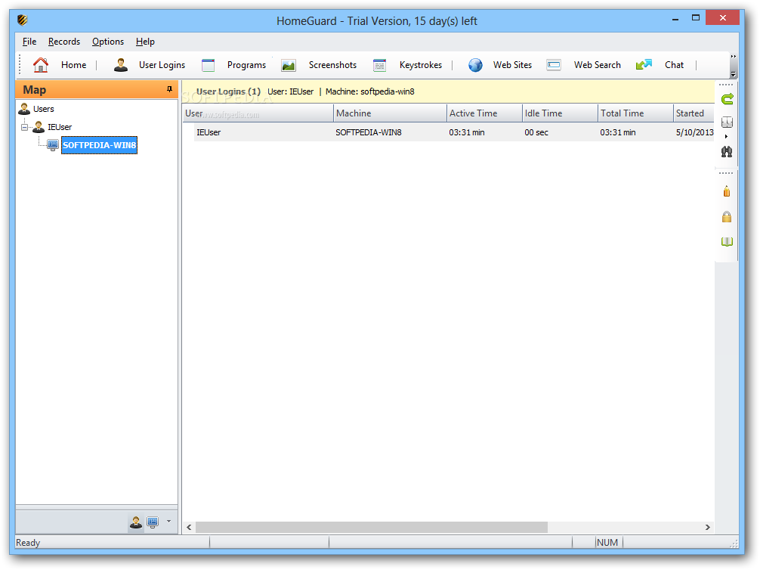Select SOFTPEDIA-WIN8 machine in tree
Image resolution: width=760 pixels, height=570 pixels.
pyautogui.click(x=100, y=145)
